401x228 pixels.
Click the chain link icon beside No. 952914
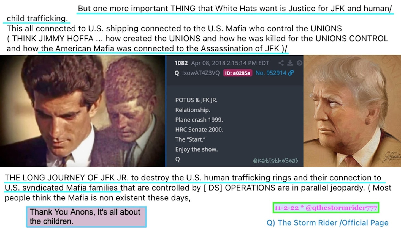(x=291, y=73)
